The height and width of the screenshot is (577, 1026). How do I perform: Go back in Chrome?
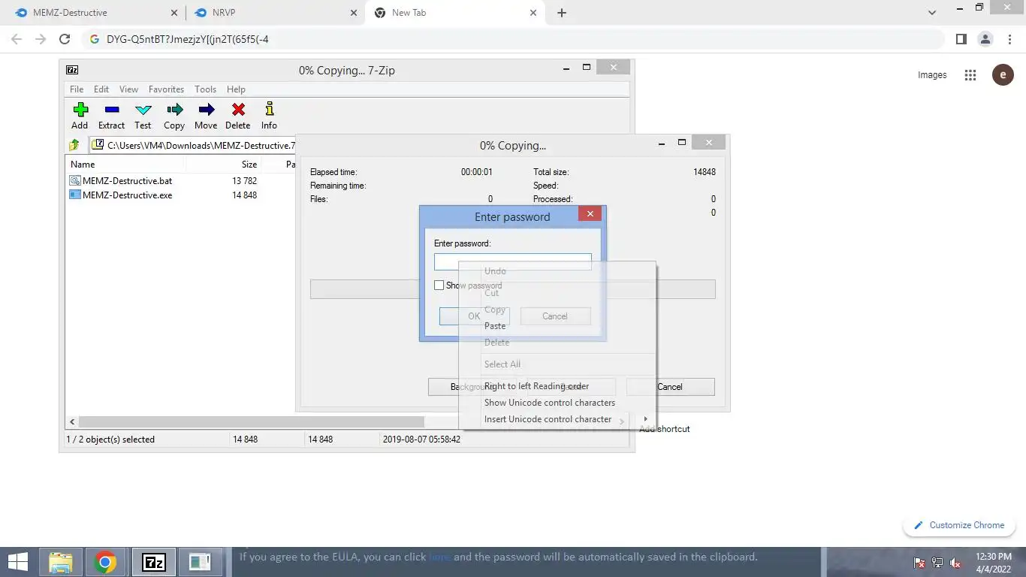tap(17, 39)
